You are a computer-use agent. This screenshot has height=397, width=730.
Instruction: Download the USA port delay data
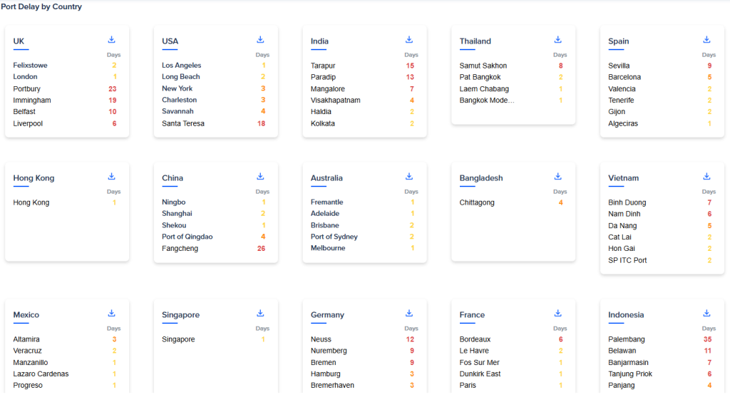[x=260, y=40]
